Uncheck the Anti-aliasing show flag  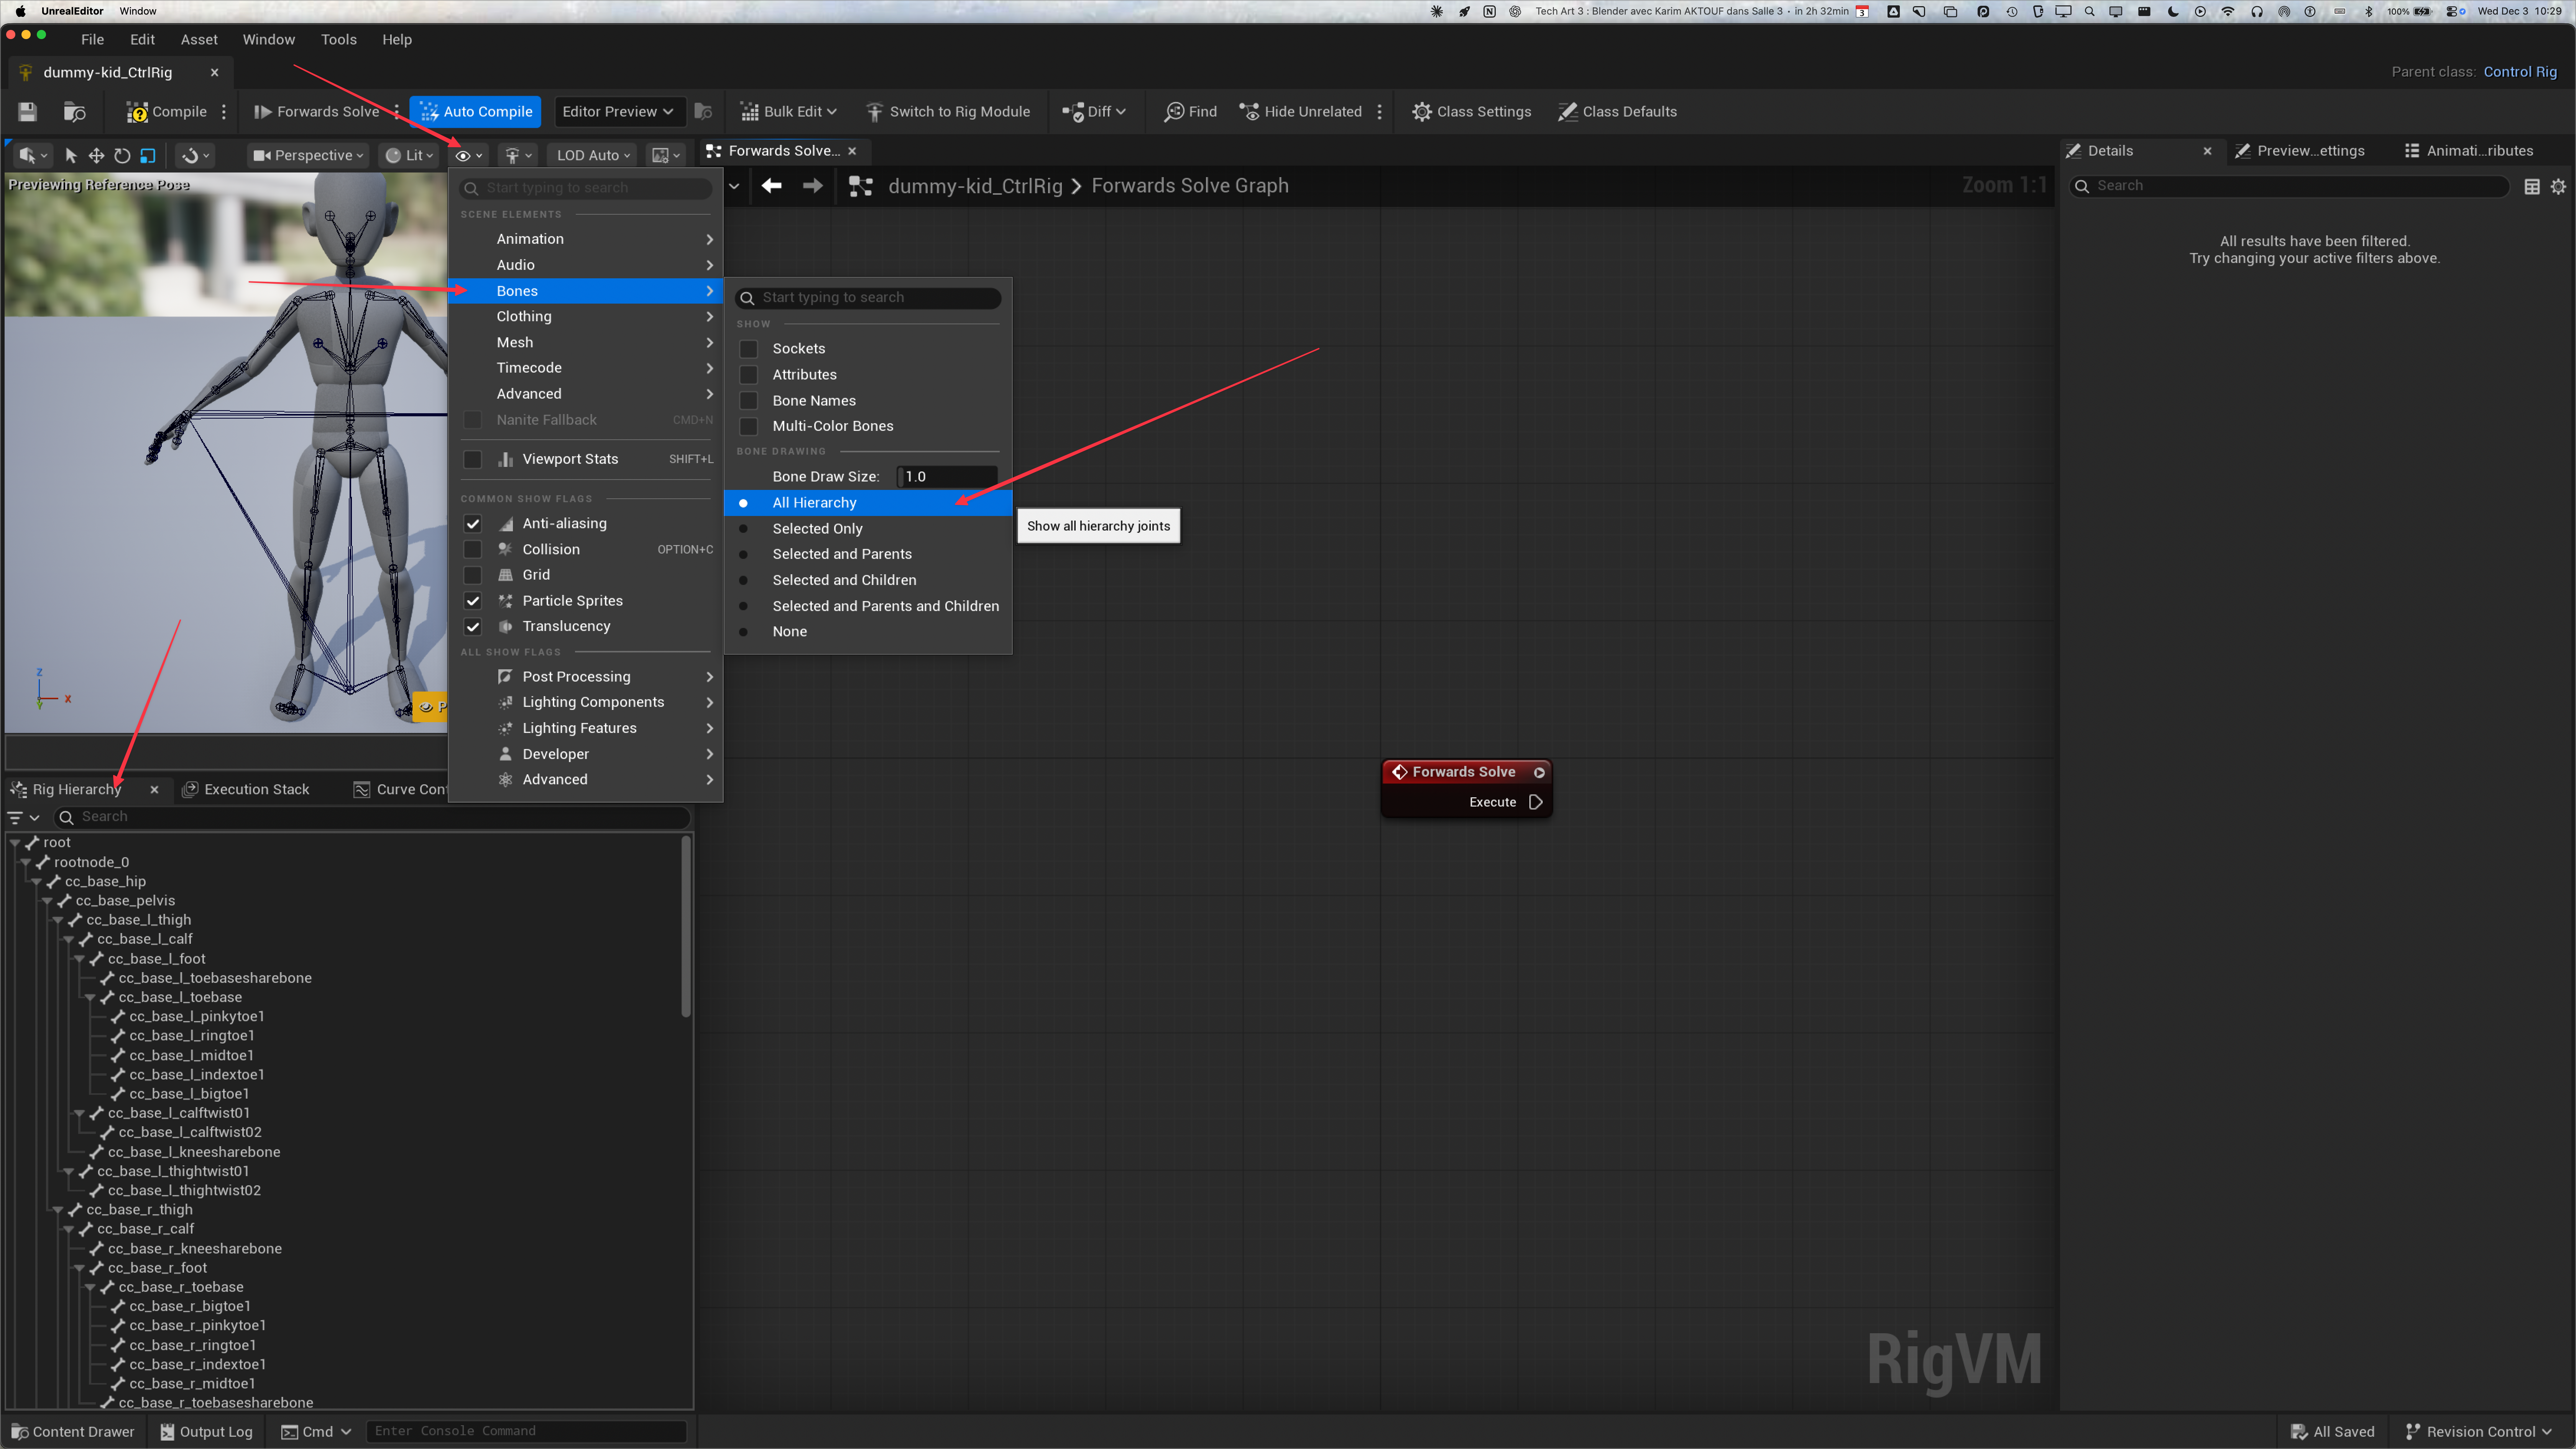click(x=473, y=524)
